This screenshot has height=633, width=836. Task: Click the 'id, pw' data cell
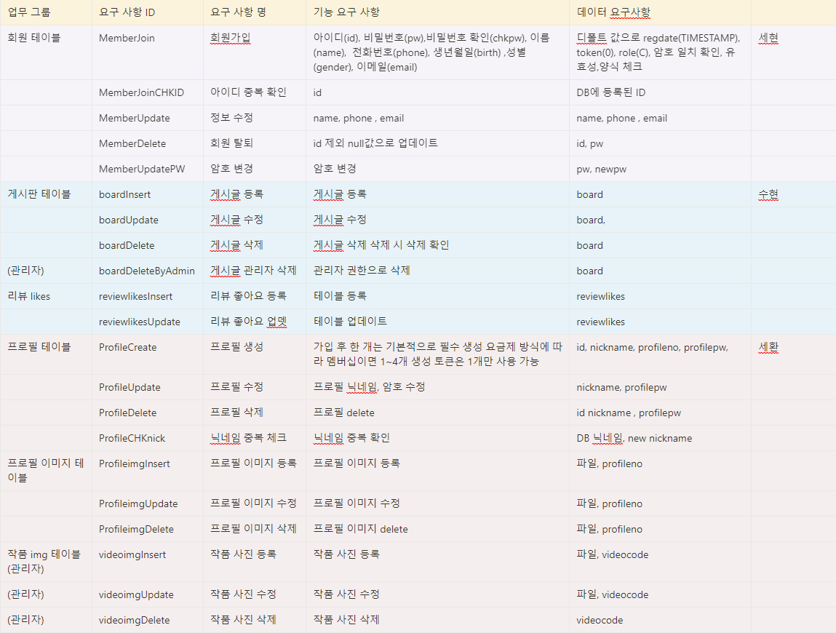point(660,143)
